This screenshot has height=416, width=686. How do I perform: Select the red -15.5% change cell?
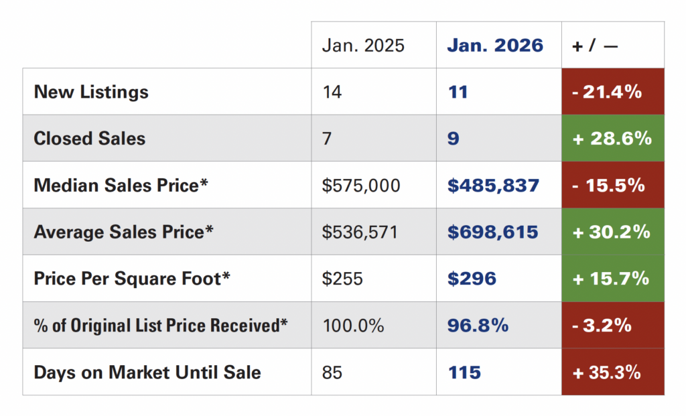(612, 185)
